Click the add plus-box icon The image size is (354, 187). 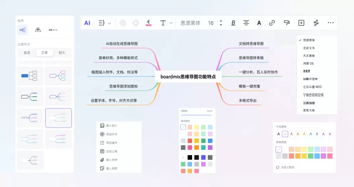(x=301, y=23)
